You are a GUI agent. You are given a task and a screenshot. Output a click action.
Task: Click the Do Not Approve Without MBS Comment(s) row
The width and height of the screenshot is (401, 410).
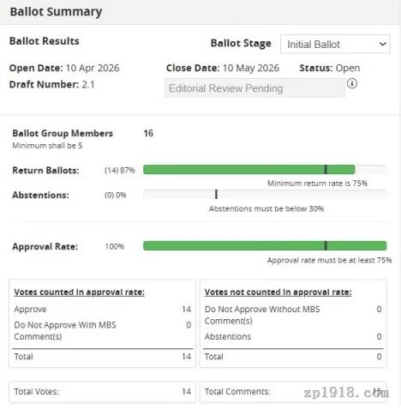click(x=293, y=315)
